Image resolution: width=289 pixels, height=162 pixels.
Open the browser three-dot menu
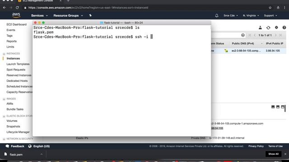tap(284, 8)
